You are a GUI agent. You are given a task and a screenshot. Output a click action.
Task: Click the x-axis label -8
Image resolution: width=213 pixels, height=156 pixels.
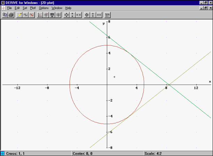[47, 88]
